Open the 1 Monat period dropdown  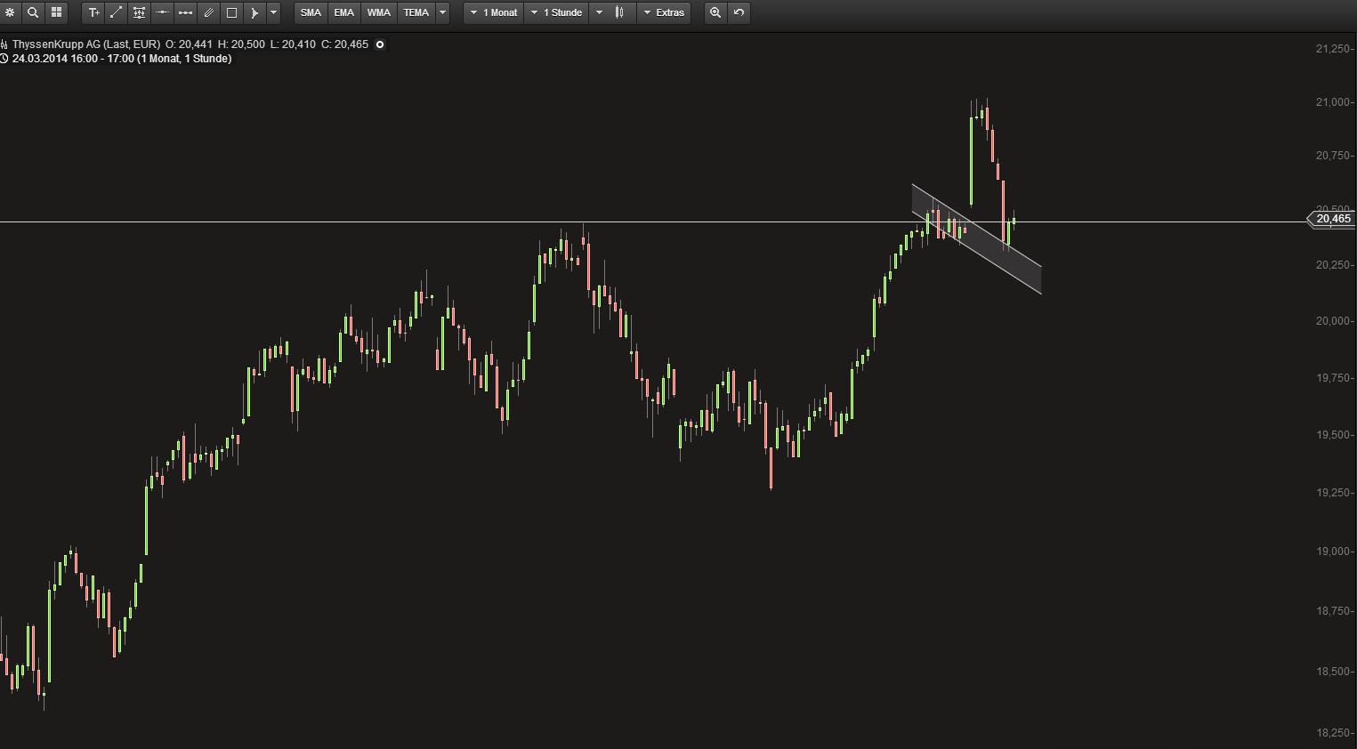[x=494, y=12]
